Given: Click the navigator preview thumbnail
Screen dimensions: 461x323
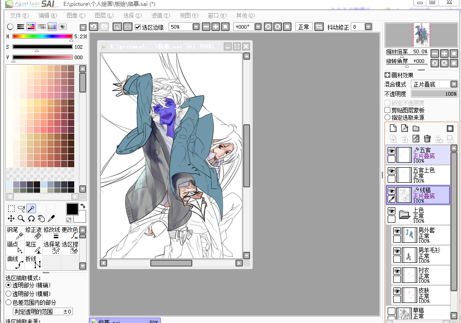Looking at the screenshot, I should 421,35.
